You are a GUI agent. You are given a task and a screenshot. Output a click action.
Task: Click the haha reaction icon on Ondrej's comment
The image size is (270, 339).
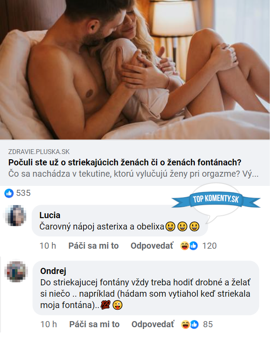tap(185, 324)
